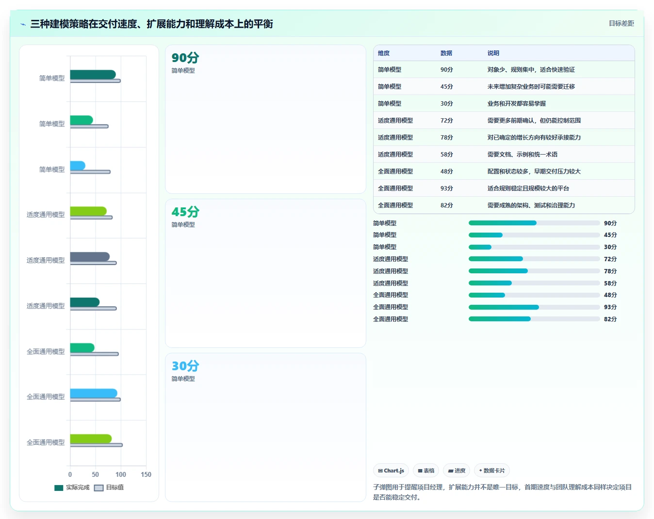Viewport: 654px width, 519px height.
Task: Click the 58分 value in the progress list
Action: click(610, 283)
